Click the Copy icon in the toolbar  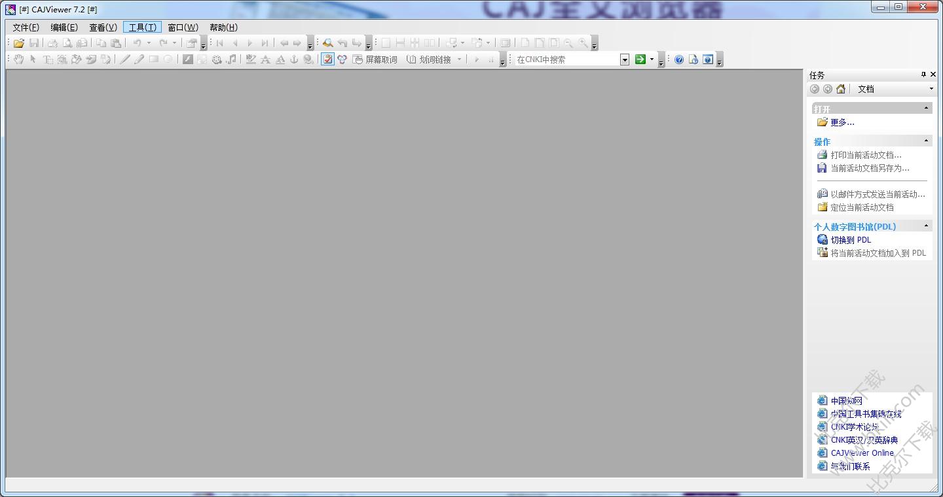[101, 43]
